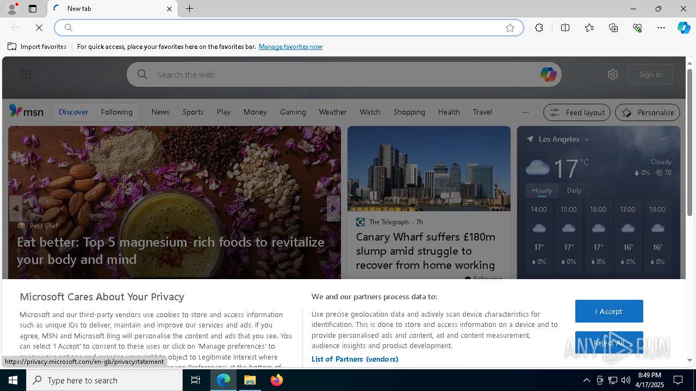The image size is (696, 391).
Task: Show next carousel story
Action: [x=333, y=209]
